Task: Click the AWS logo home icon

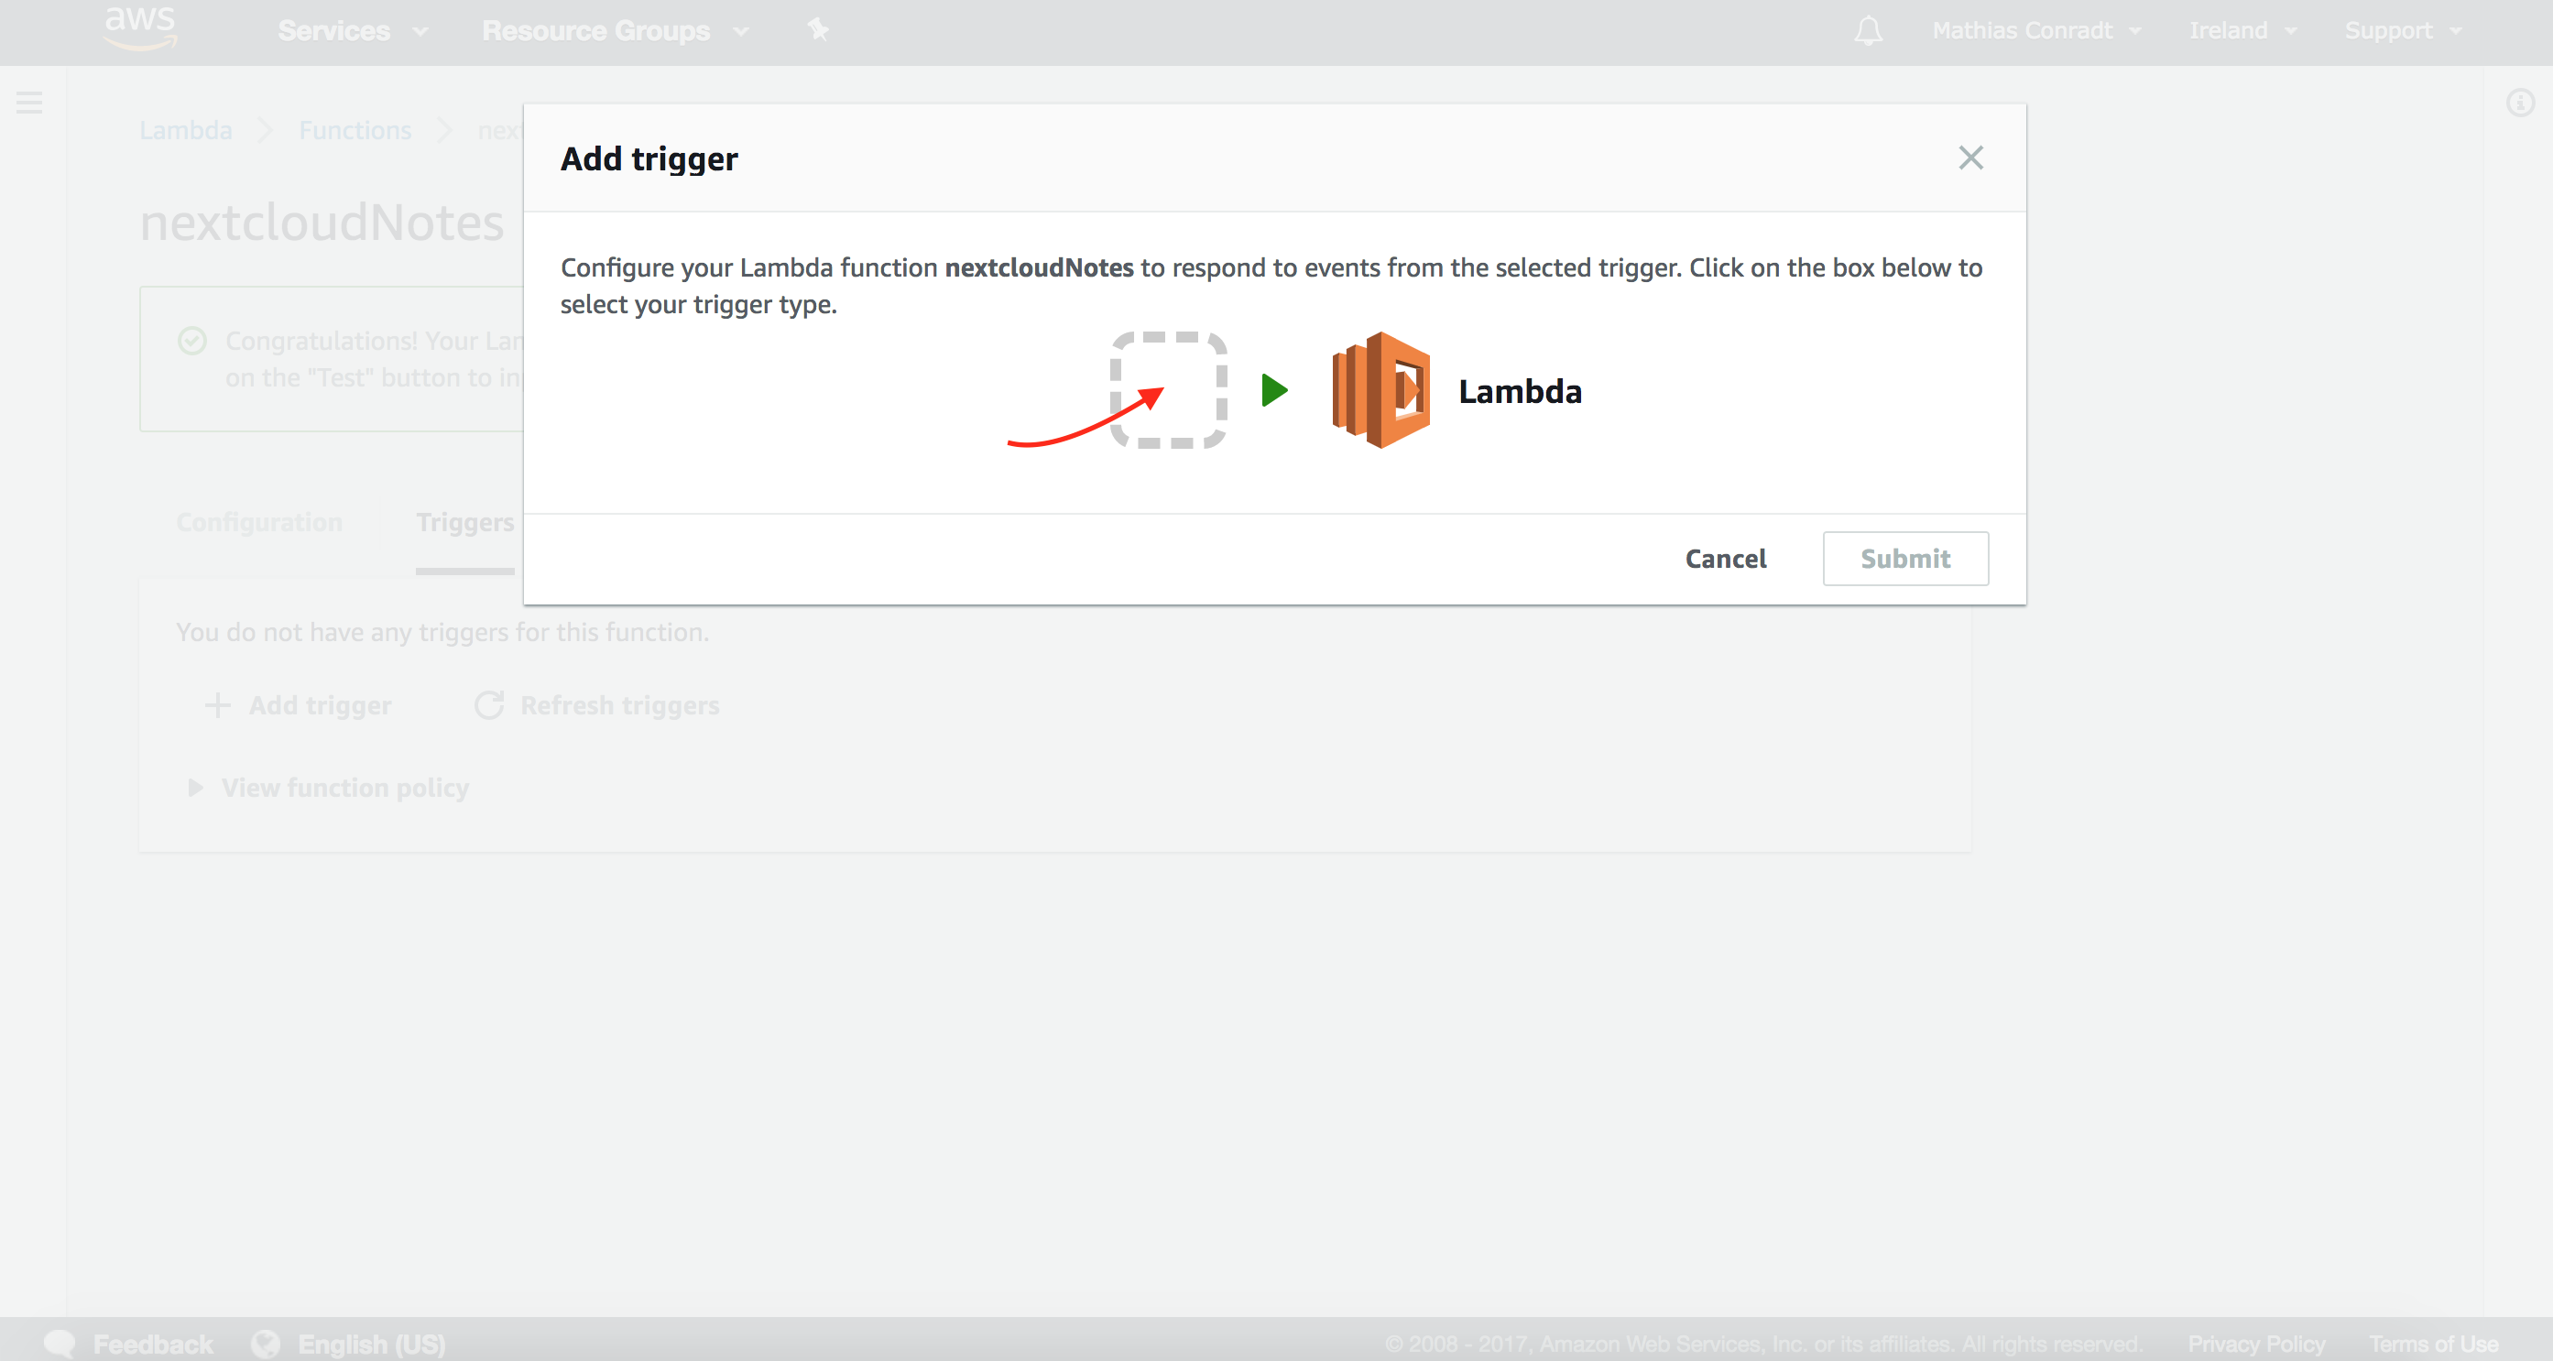Action: [x=141, y=28]
